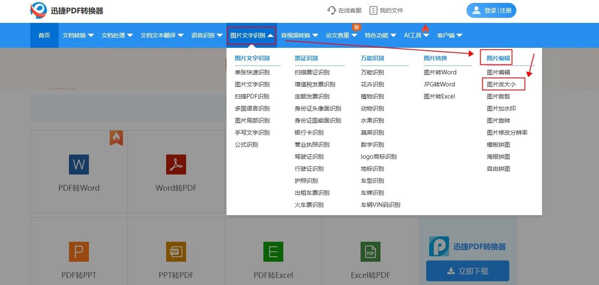Select 图片裁剪 menu entry
599x285 pixels.
pyautogui.click(x=498, y=96)
